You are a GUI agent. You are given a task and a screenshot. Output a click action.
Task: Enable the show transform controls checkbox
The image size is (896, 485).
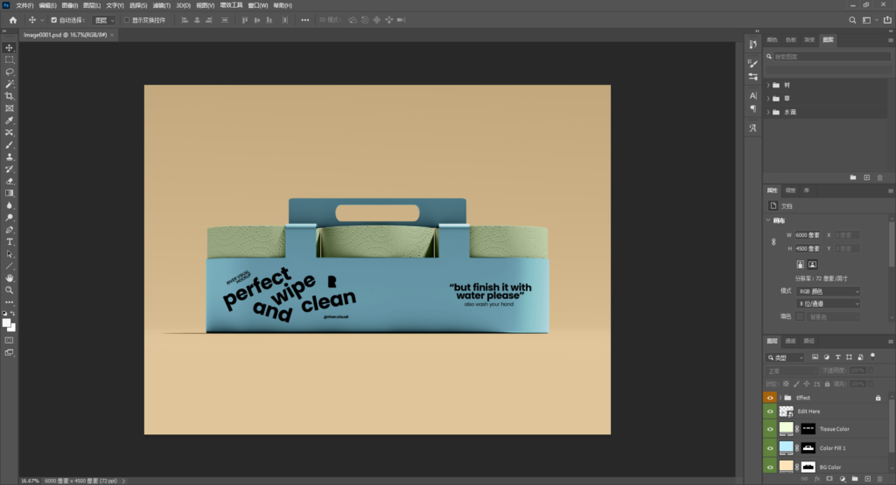point(127,20)
